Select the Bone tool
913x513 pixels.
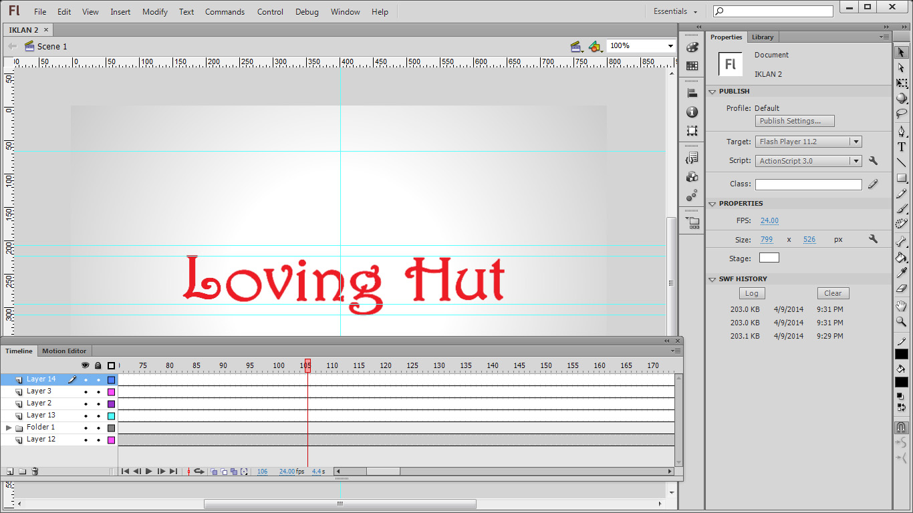coord(901,242)
